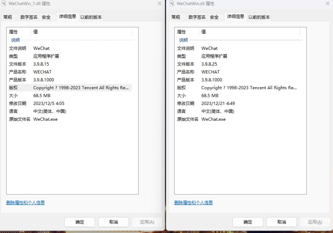Open 数字签名 tab in WeChatWin.dll window

[x=197, y=17]
